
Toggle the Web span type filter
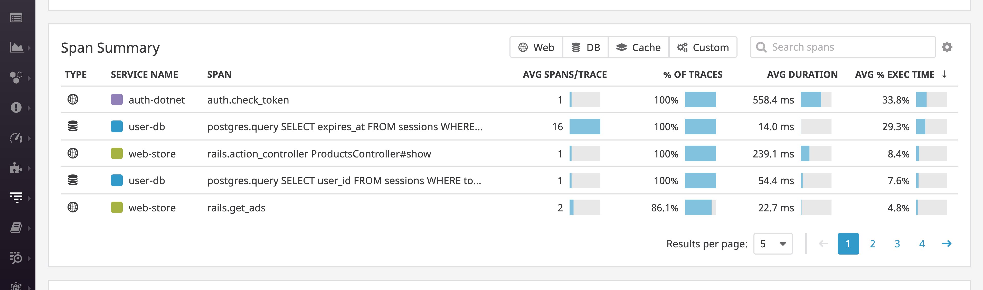536,47
